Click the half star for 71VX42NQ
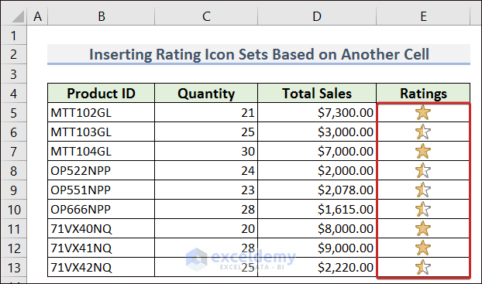Screen dimensions: 482x284 click(x=423, y=267)
